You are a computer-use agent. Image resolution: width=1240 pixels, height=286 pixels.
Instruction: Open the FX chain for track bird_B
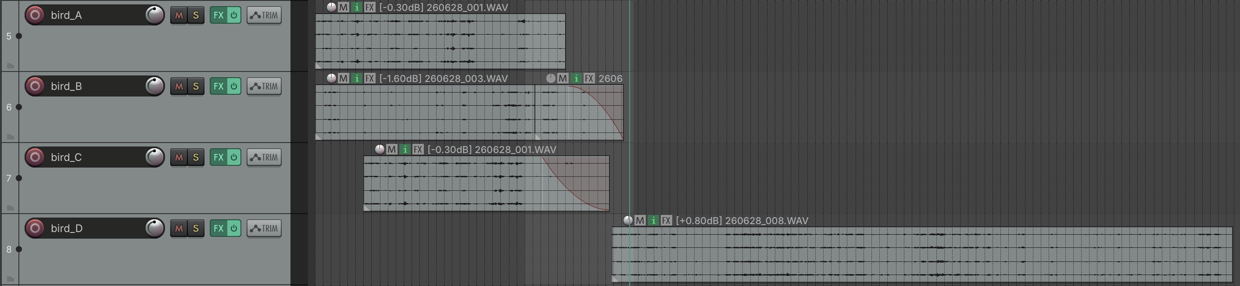(x=218, y=86)
